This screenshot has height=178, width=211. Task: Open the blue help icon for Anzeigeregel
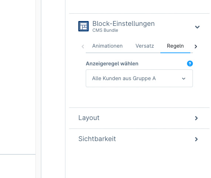click(x=190, y=64)
